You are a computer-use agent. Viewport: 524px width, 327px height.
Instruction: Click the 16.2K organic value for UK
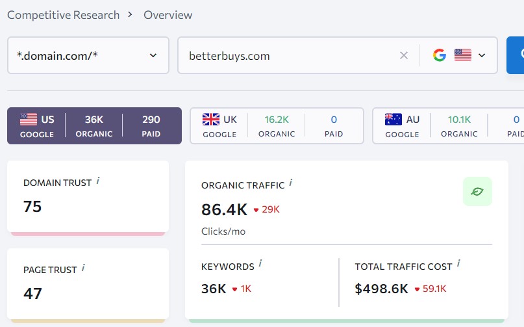[277, 120]
